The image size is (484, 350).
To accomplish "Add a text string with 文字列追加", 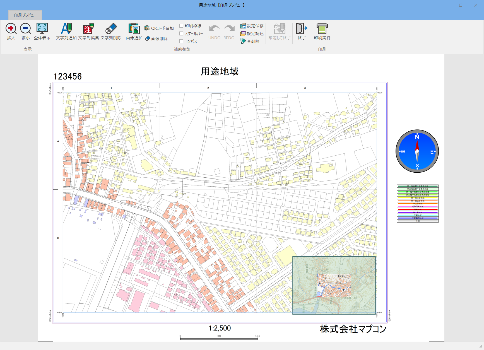I will 66,29.
